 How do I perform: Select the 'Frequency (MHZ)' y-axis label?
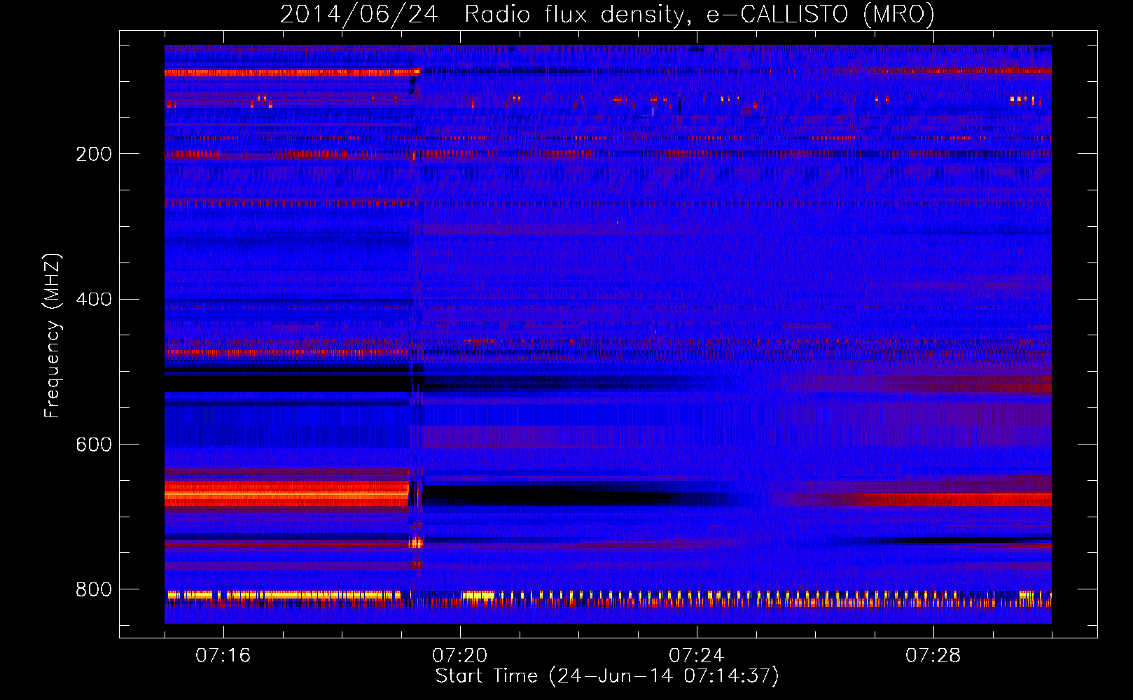coord(53,336)
